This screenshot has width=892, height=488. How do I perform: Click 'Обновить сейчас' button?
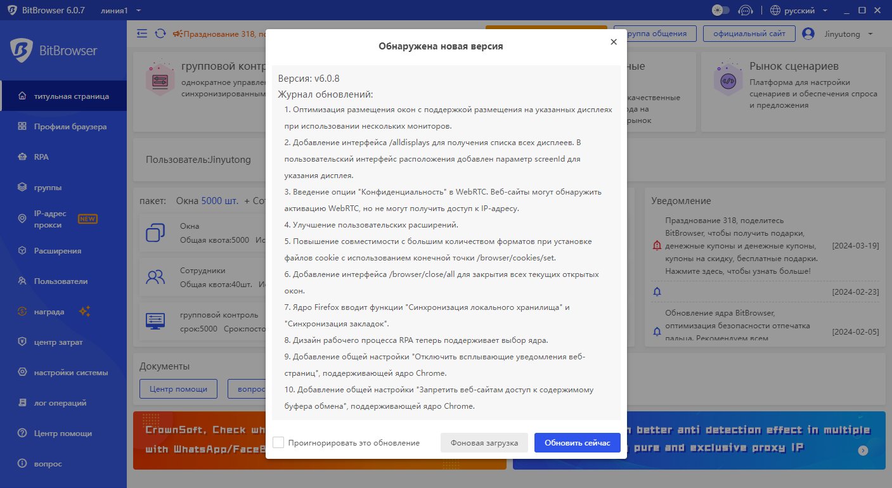pos(578,442)
